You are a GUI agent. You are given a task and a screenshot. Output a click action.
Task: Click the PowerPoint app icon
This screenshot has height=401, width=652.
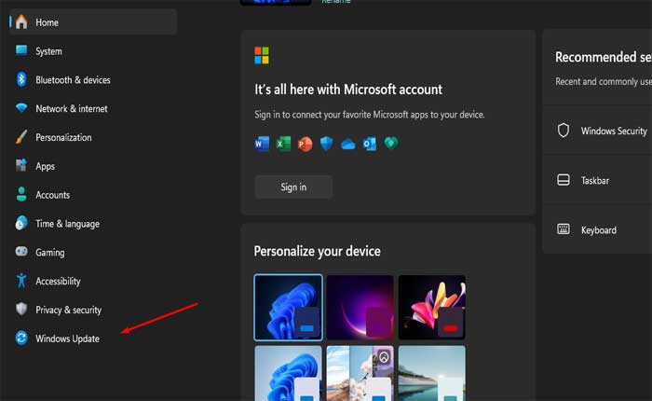(x=305, y=144)
